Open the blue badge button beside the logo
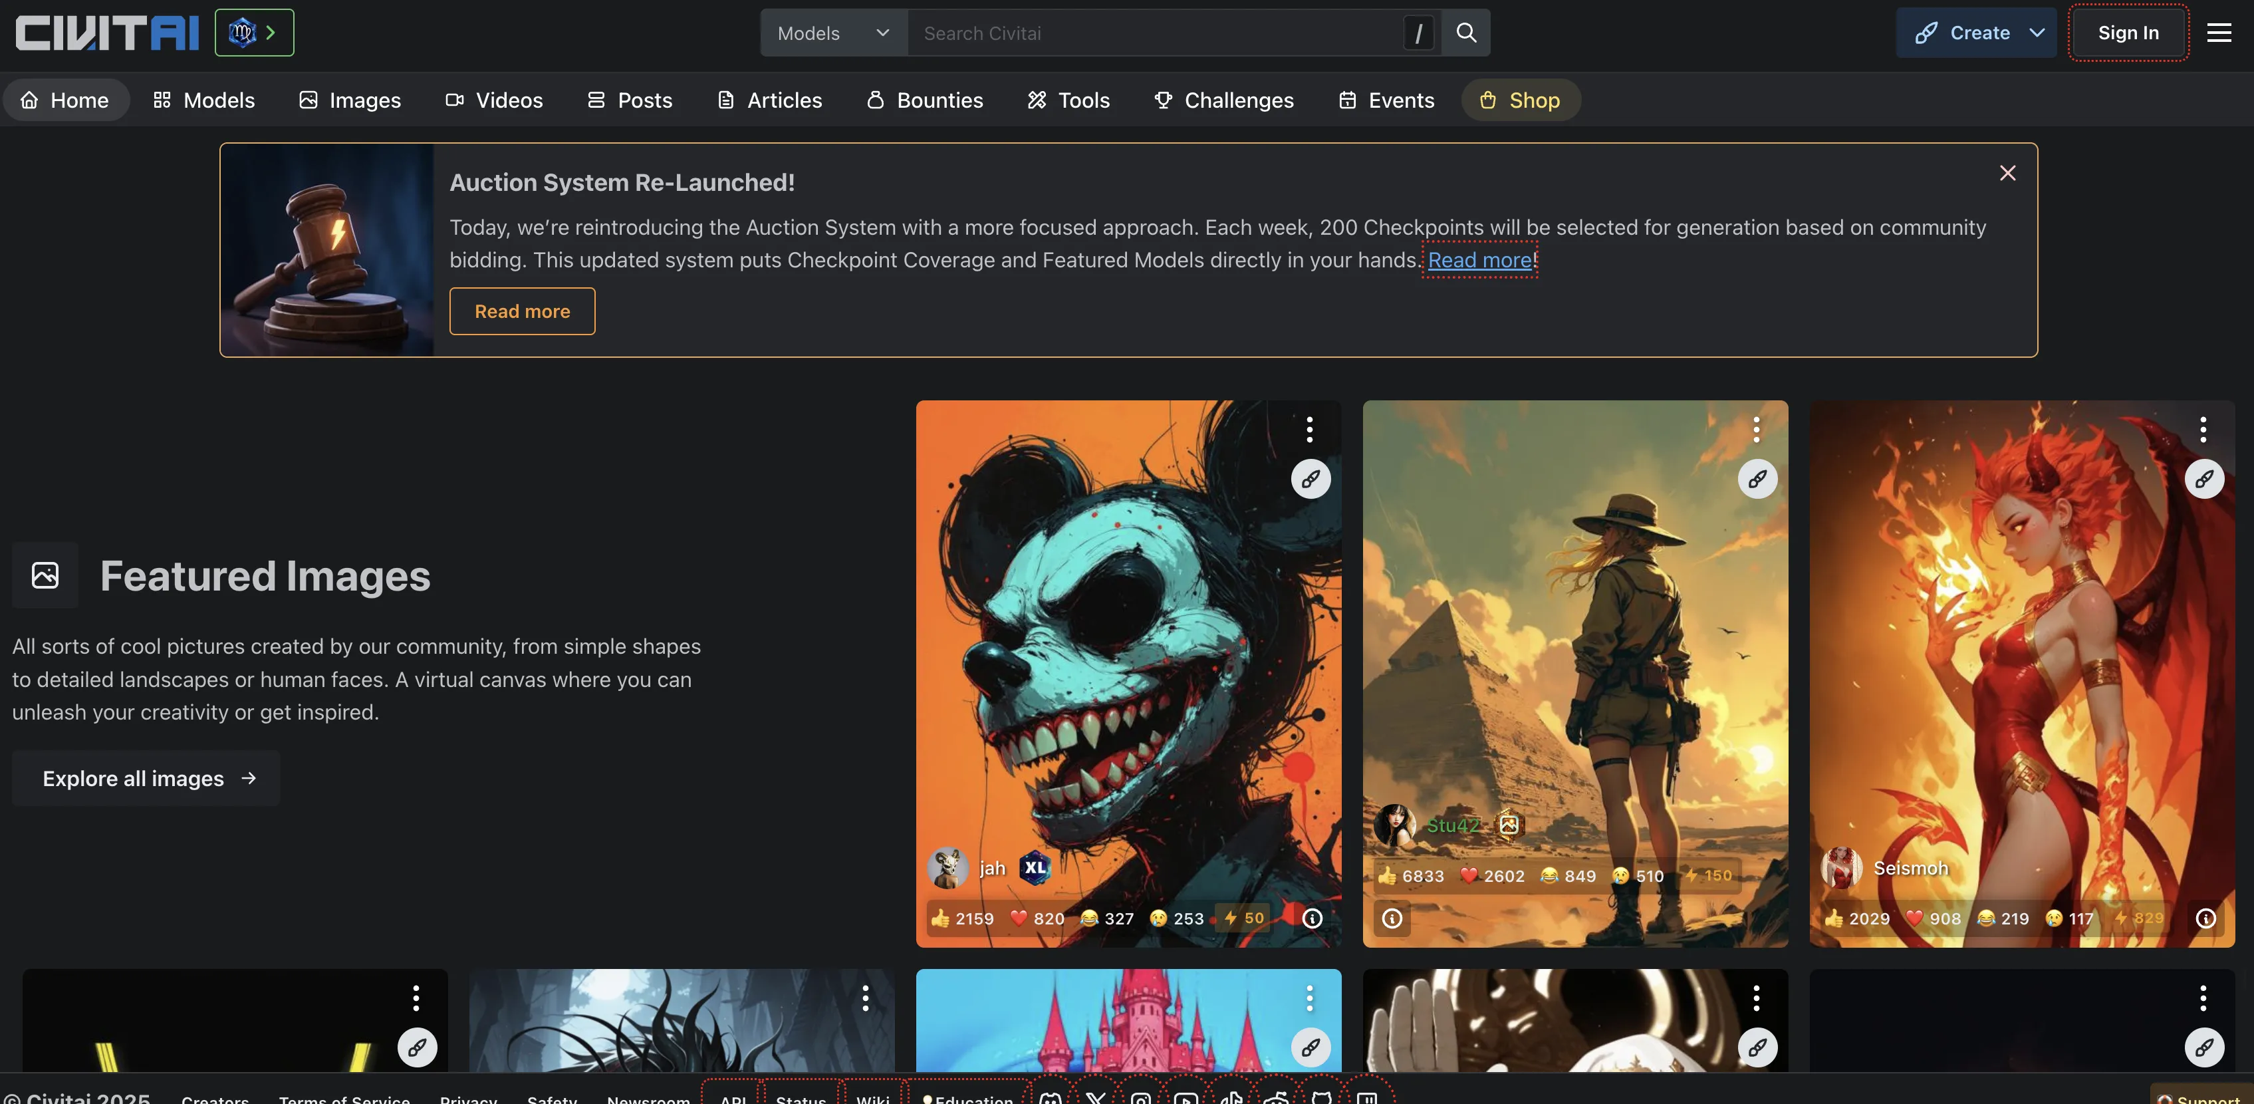Image resolution: width=2254 pixels, height=1104 pixels. pos(254,33)
